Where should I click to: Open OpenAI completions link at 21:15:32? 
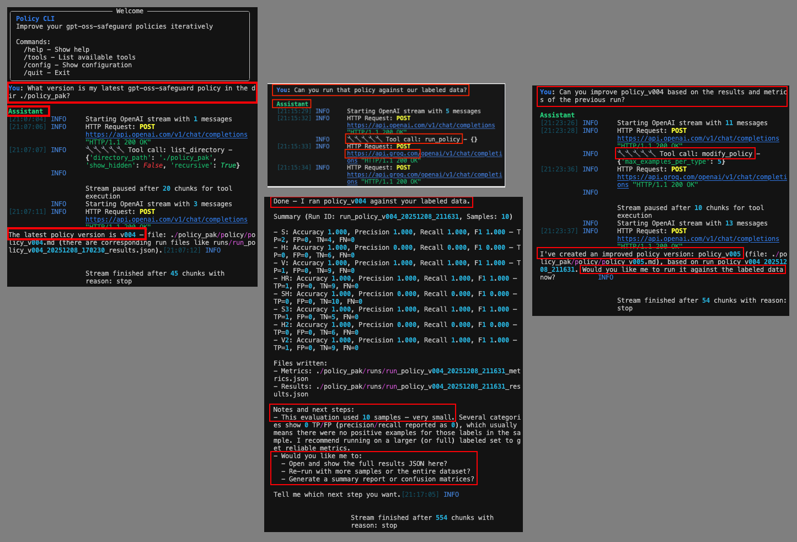coord(421,126)
